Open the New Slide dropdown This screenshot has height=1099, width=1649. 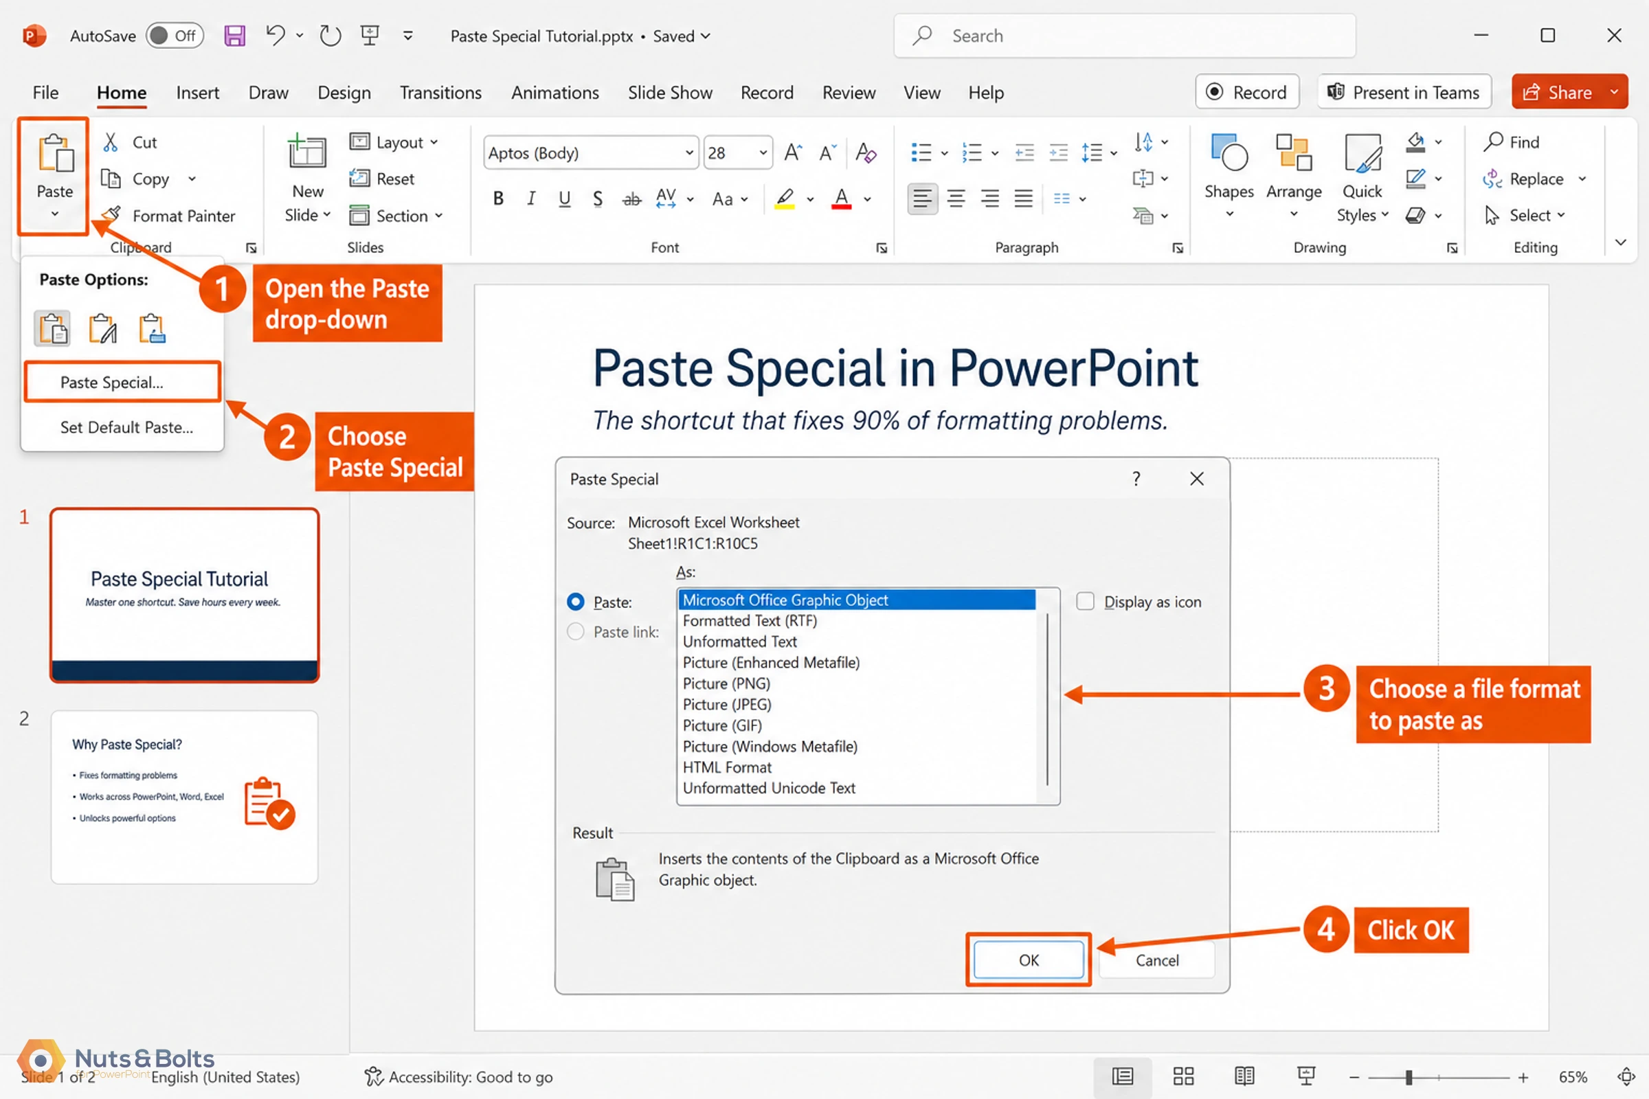(308, 215)
